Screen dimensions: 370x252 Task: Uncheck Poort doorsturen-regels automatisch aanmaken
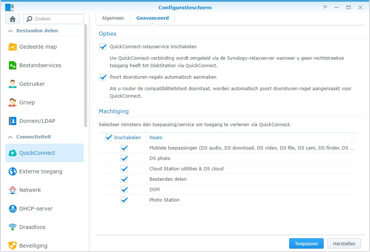coord(103,77)
